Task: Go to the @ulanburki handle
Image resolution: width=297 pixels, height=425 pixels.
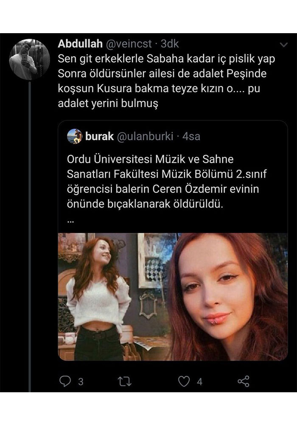Action: [145, 136]
